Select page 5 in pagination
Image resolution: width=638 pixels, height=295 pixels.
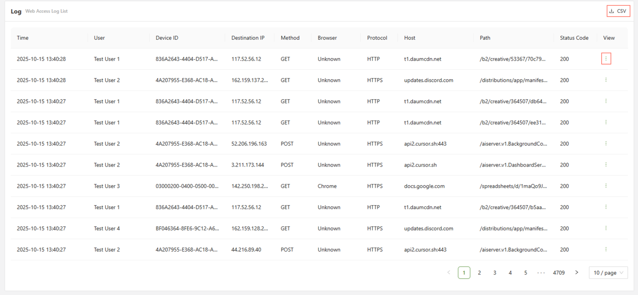[x=526, y=273]
